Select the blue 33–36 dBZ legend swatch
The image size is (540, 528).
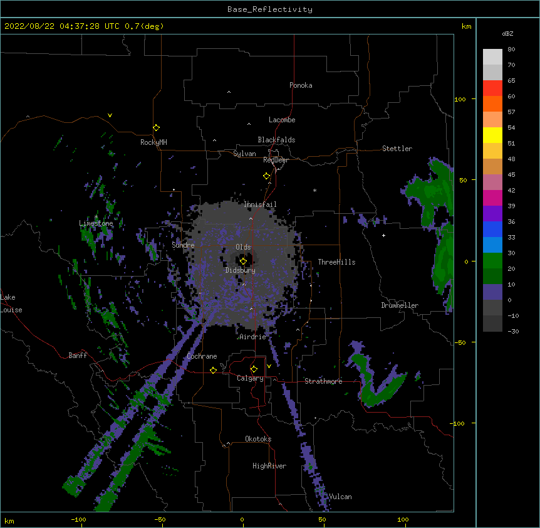(x=492, y=229)
